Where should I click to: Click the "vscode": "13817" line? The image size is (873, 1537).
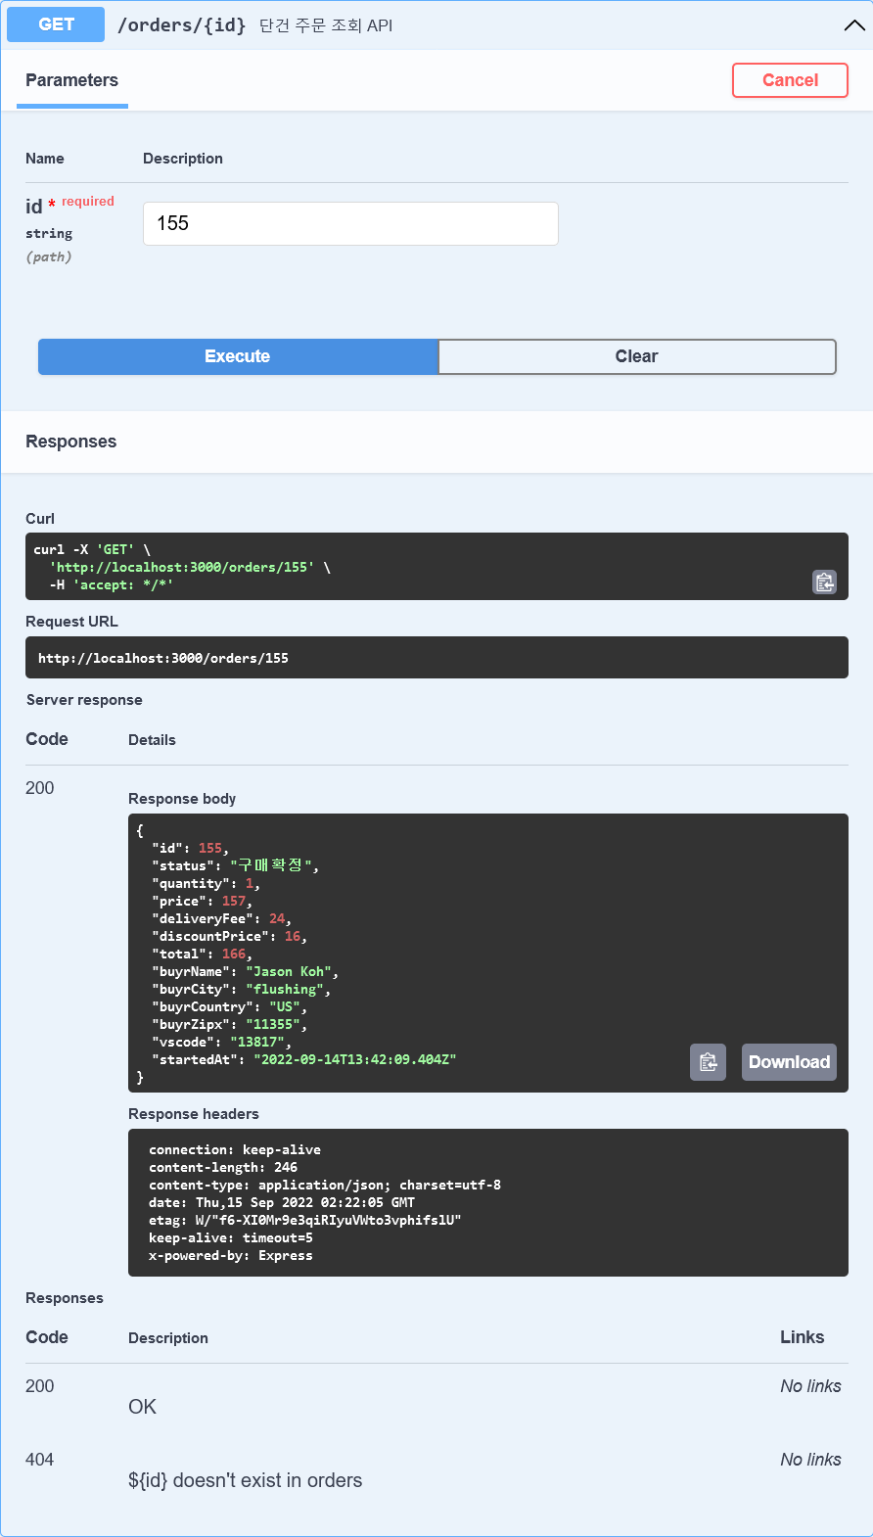[221, 1043]
